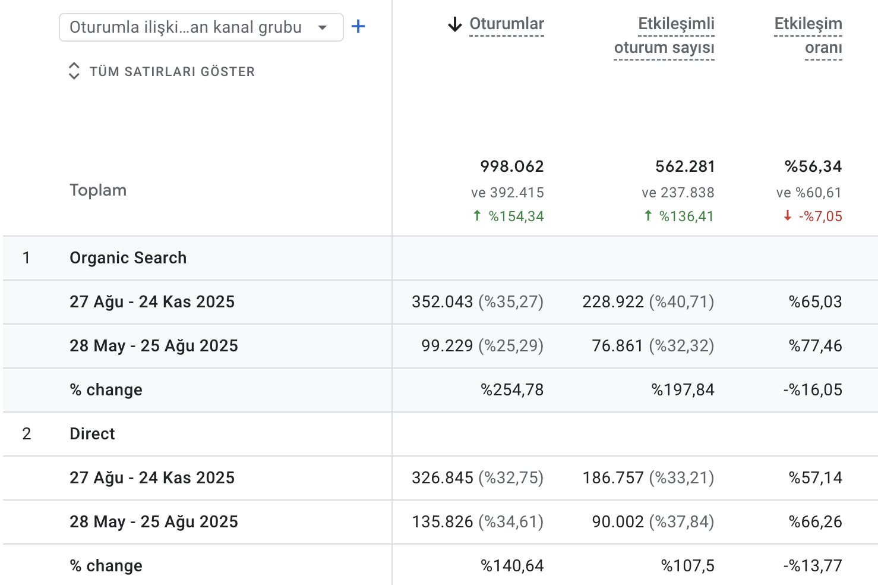Click the descending sort arrow by Oturumlar

click(455, 24)
